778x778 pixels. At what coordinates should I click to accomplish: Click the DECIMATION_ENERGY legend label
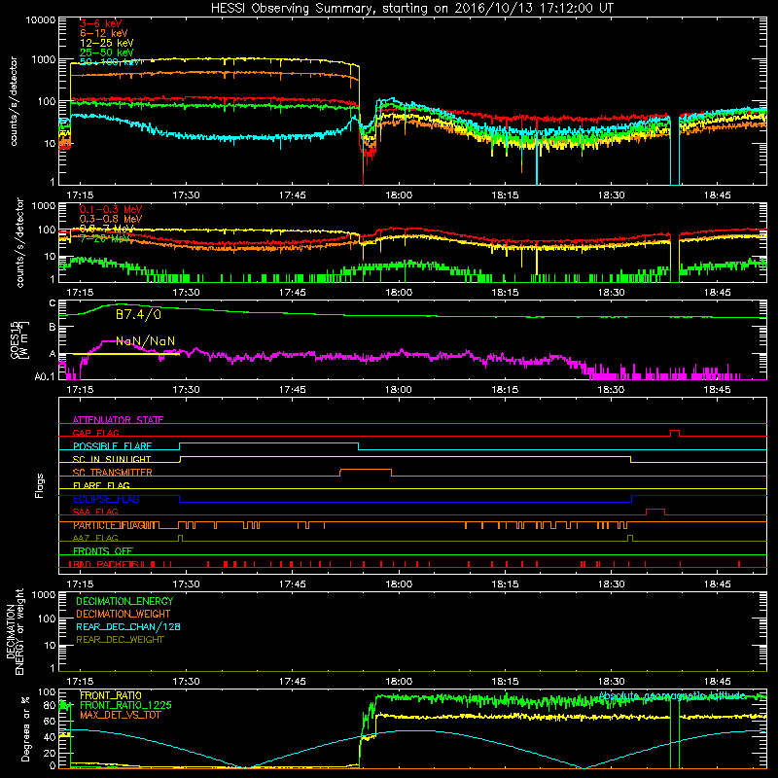(124, 601)
